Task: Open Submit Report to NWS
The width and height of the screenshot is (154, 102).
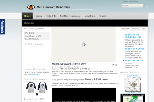Action: (37, 36)
